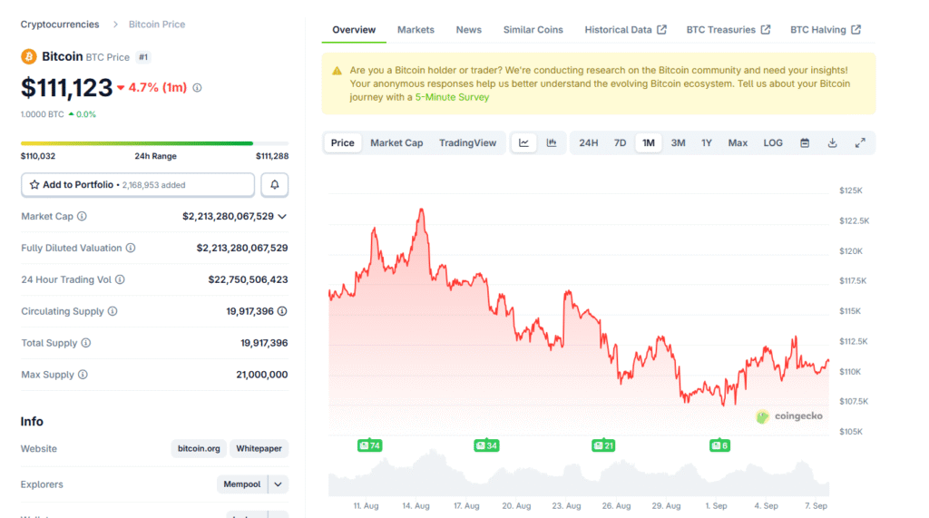Open the Historical Data tab
The width and height of the screenshot is (929, 518).
[625, 30]
